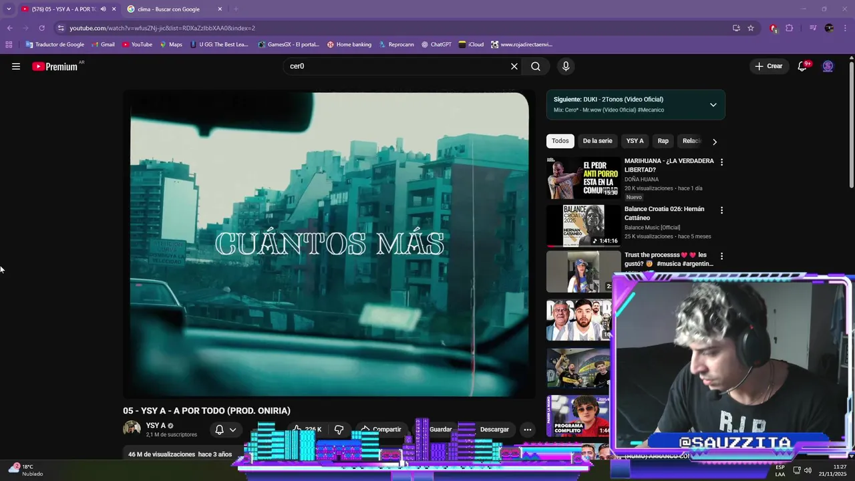Open Chrome profile avatar in toolbar
The width and height of the screenshot is (855, 481).
pos(829,28)
